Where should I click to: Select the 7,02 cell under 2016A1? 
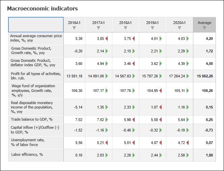(x=74, y=120)
